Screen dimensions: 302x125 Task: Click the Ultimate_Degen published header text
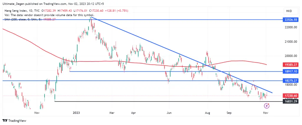click(54, 3)
